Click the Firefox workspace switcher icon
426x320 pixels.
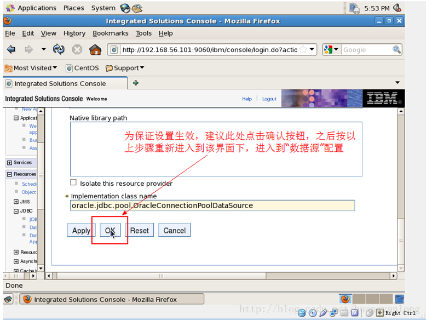tap(346, 299)
